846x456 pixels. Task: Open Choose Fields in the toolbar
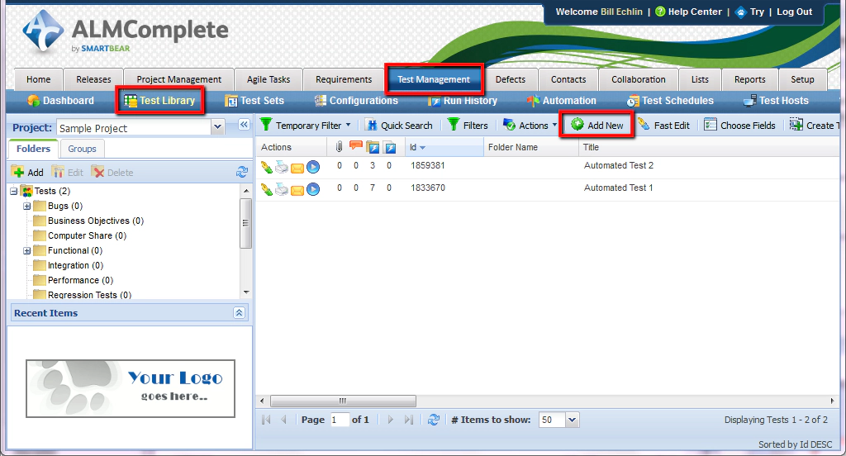pos(739,126)
